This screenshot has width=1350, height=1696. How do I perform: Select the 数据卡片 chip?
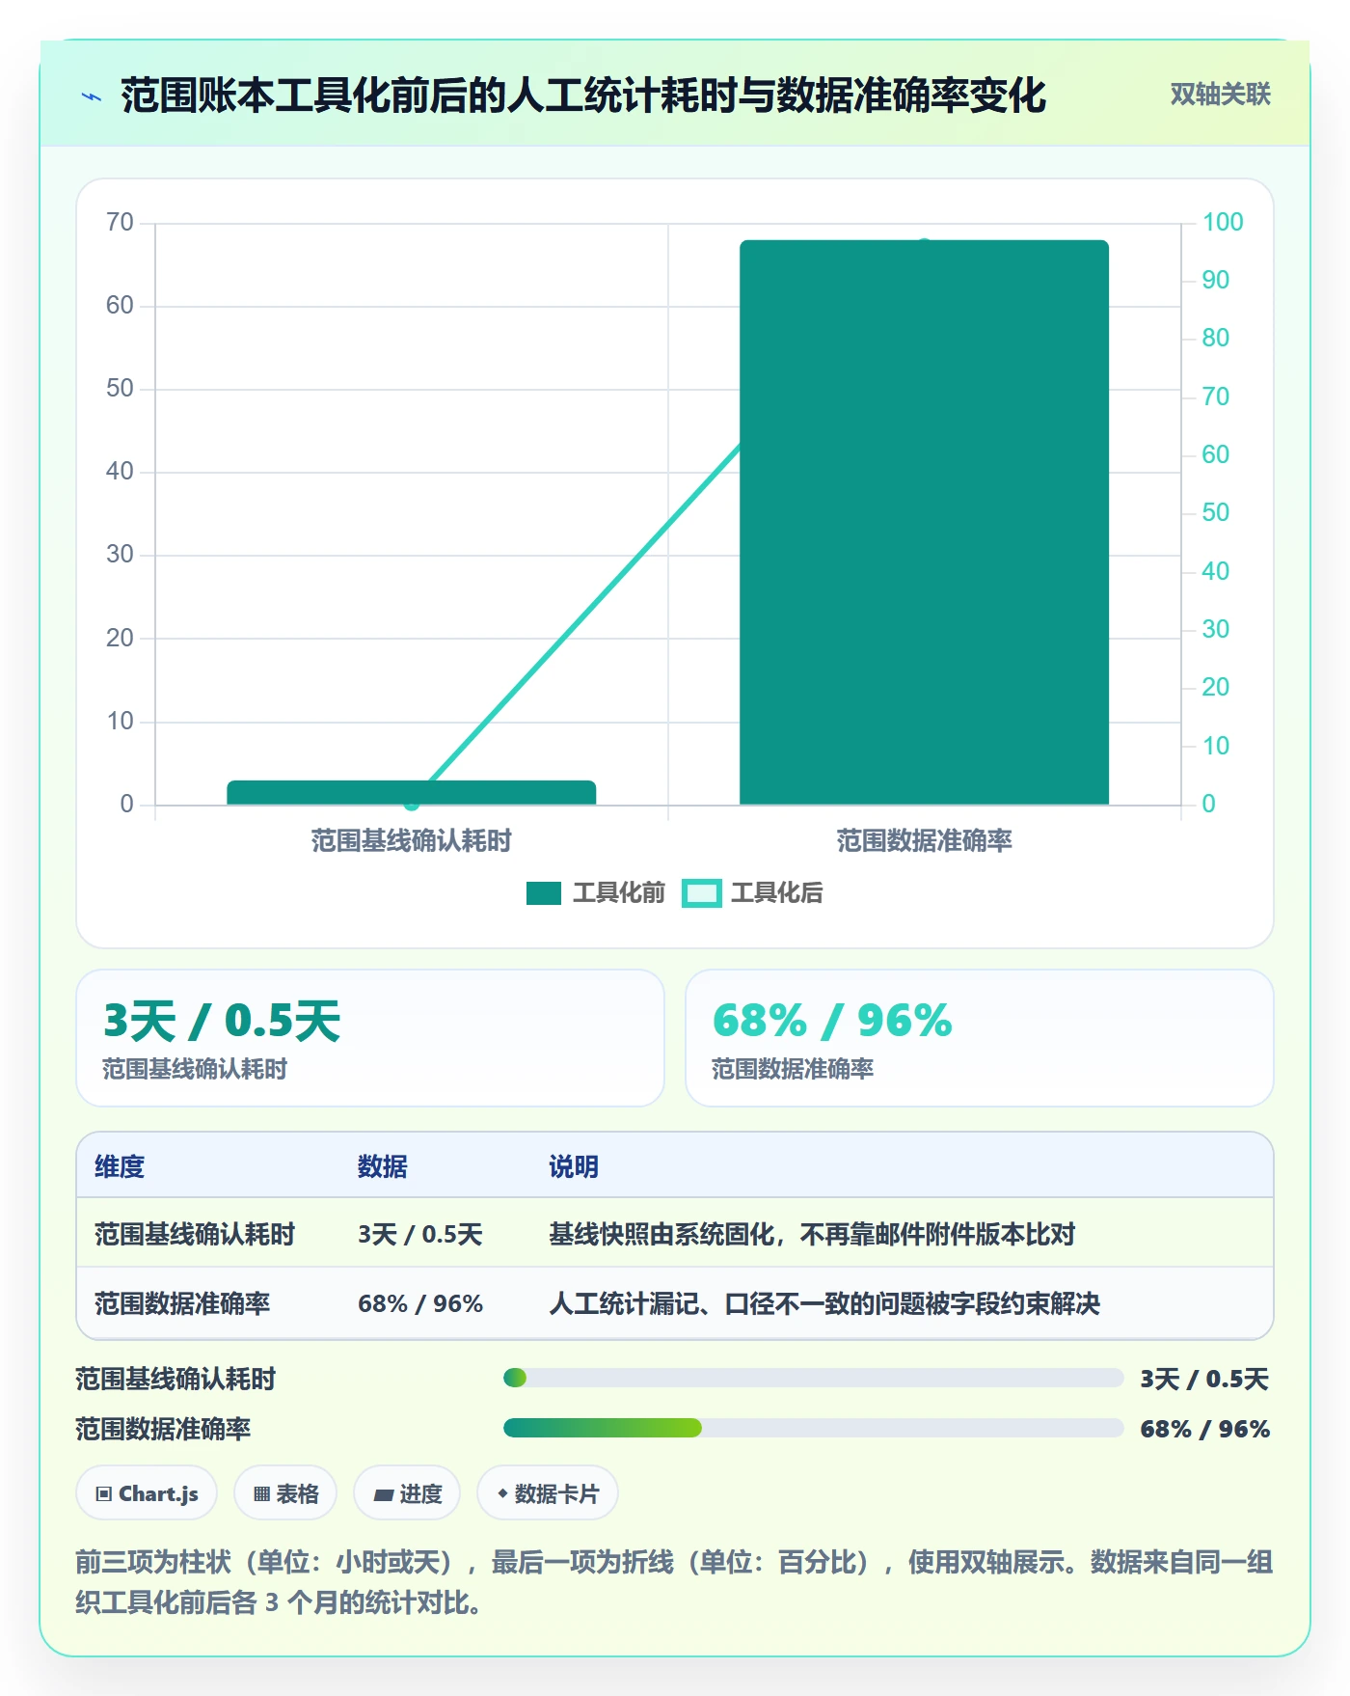click(548, 1493)
